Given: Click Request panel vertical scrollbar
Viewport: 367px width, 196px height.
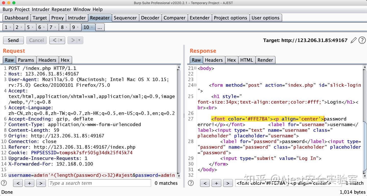Looking at the screenshot, I should 179,121.
